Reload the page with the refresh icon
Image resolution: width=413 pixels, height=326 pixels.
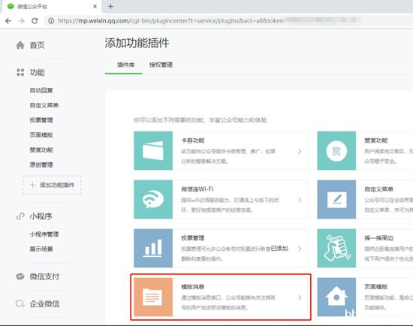[35, 21]
